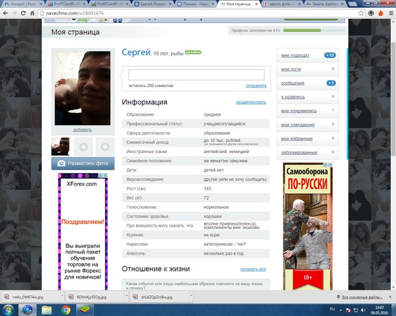Click the XForex.com ad banner
The width and height of the screenshot is (396, 316).
[x=83, y=232]
